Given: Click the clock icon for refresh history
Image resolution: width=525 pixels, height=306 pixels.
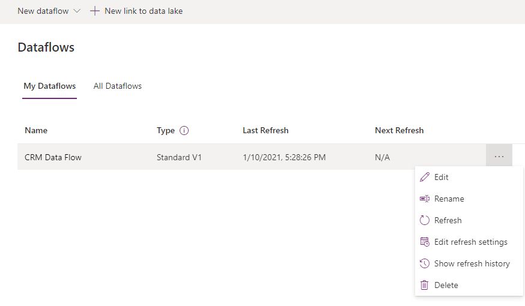Looking at the screenshot, I should [x=425, y=263].
